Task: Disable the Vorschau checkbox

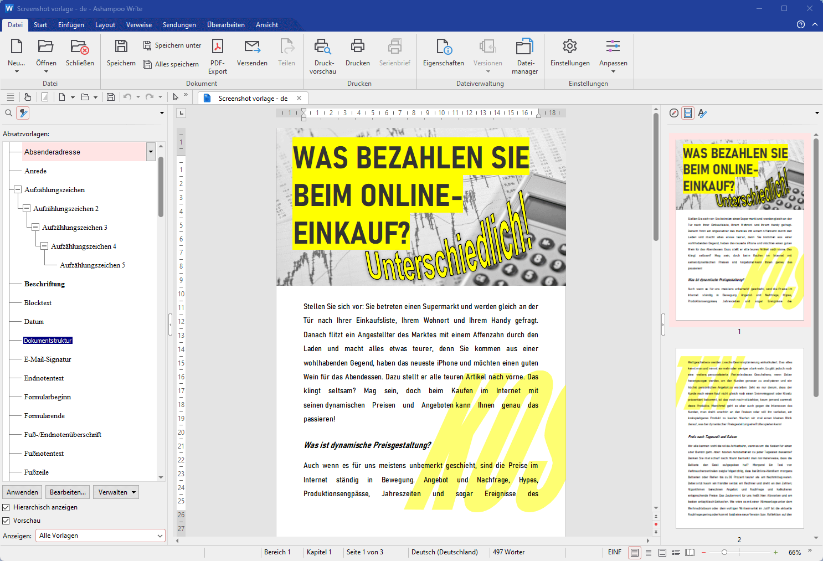Action: (6, 520)
